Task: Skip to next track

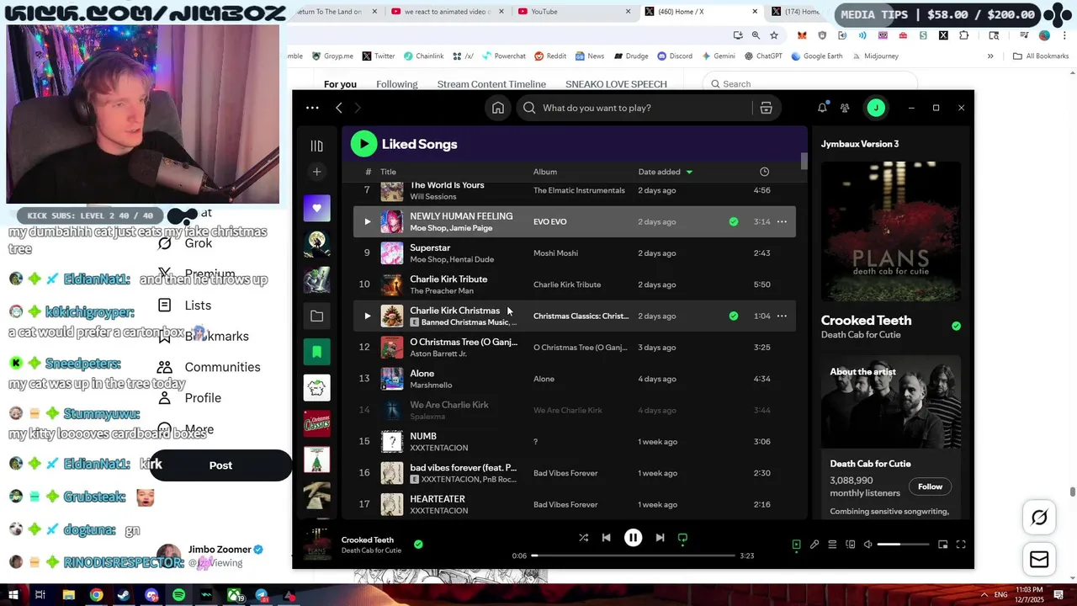Action: (660, 538)
